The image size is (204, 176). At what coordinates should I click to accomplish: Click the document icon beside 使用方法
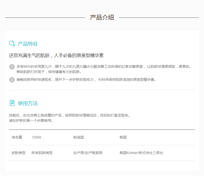pyautogui.click(x=12, y=103)
